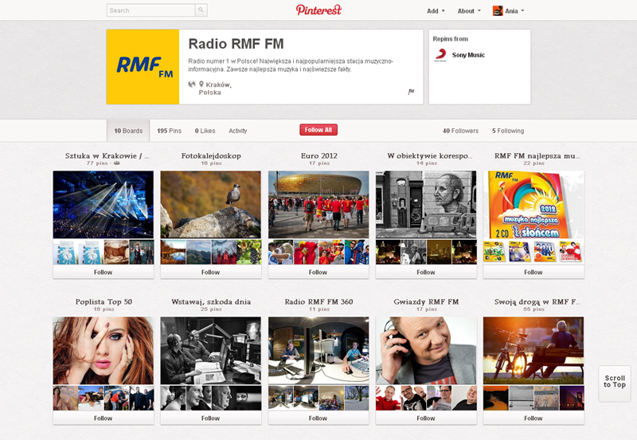Open the Pinterest logo home link
The image size is (637, 440).
(318, 10)
